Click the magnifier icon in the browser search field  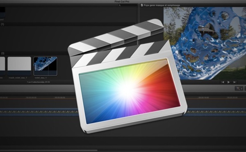tap(120, 5)
